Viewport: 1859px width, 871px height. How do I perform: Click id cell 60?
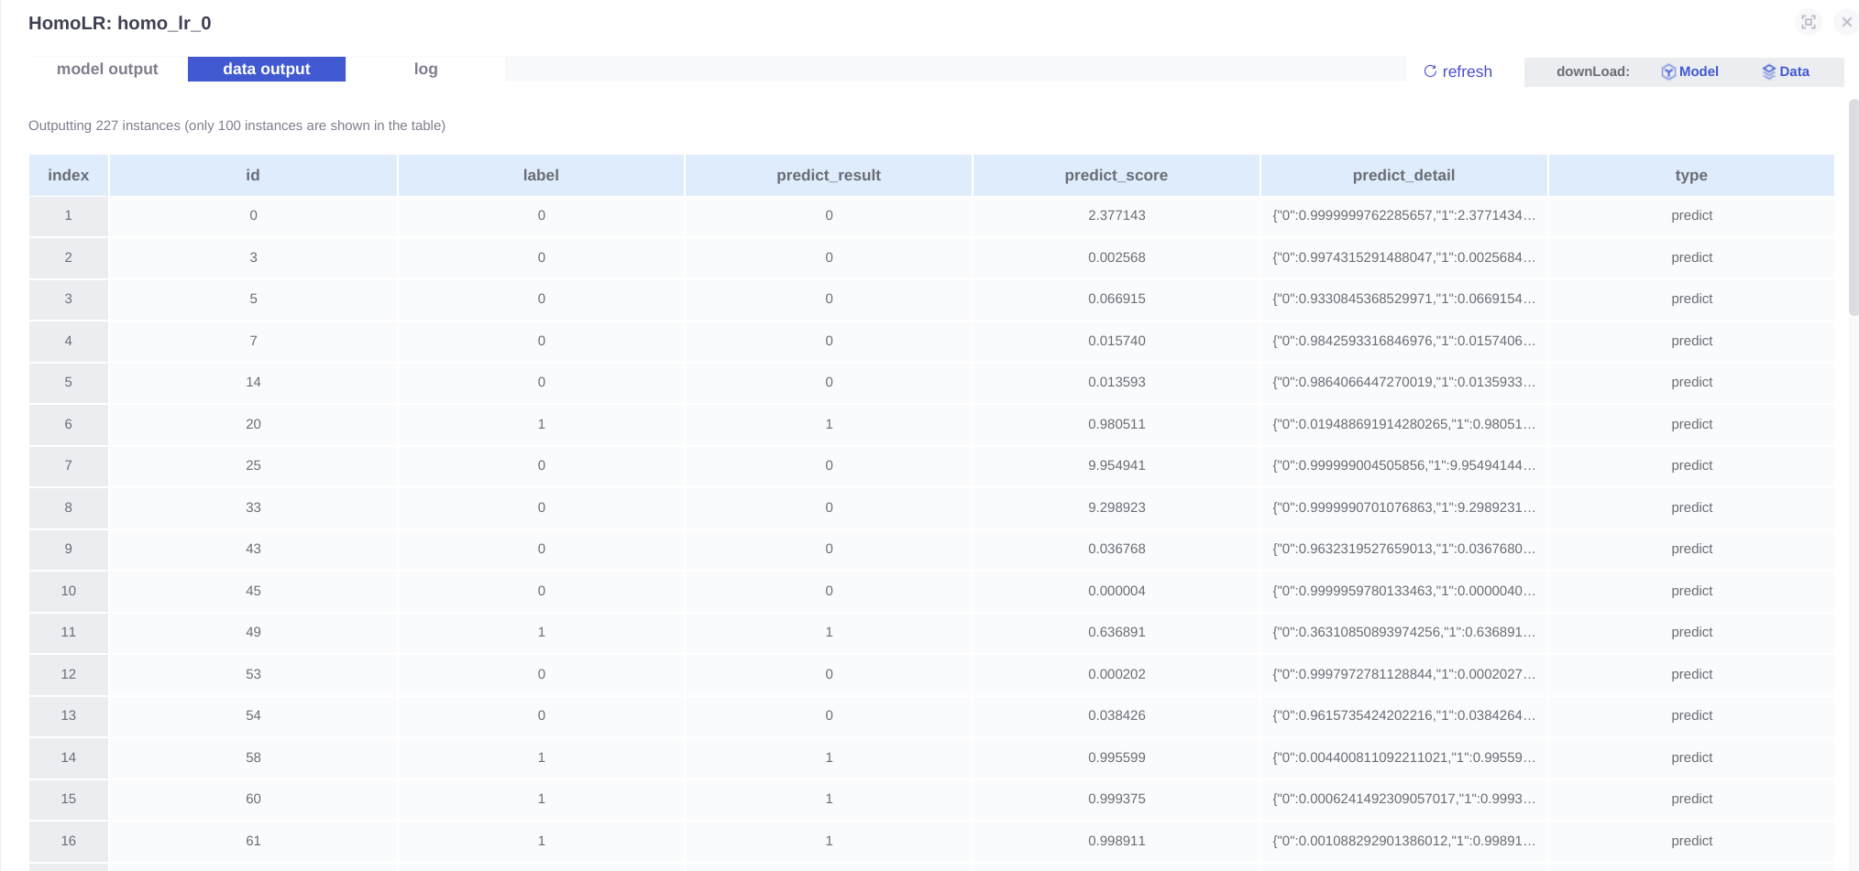point(253,799)
